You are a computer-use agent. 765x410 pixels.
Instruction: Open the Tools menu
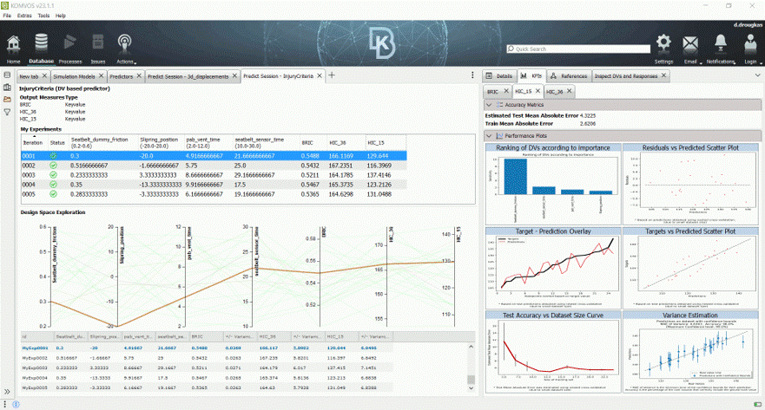(x=44, y=16)
